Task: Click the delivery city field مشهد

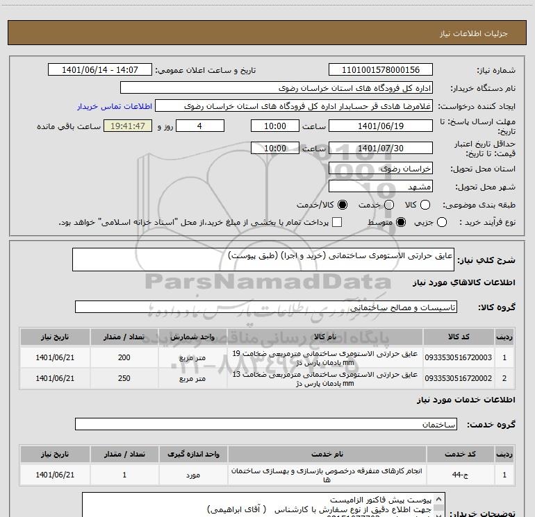Action: click(381, 187)
